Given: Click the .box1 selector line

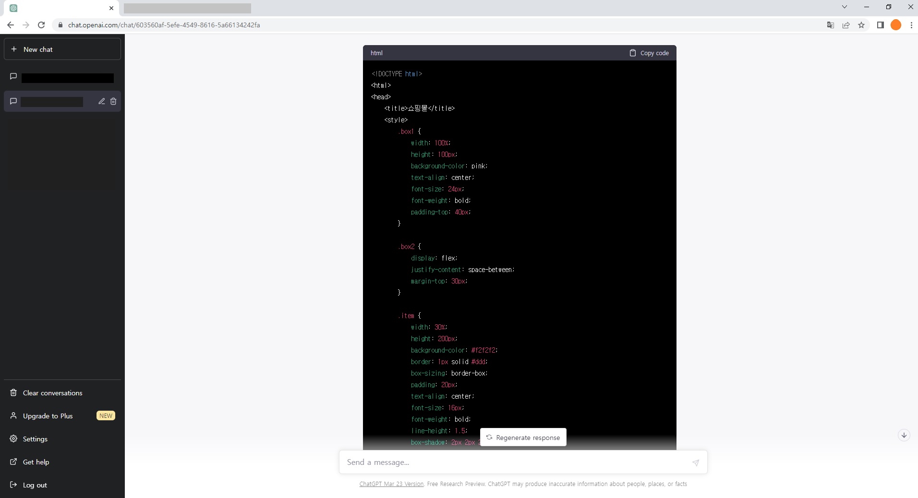Looking at the screenshot, I should point(410,131).
